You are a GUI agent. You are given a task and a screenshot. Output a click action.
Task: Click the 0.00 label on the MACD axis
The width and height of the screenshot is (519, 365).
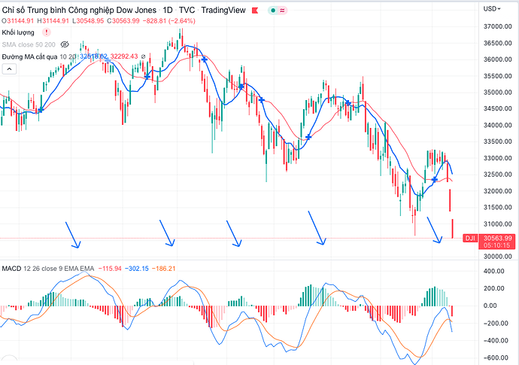click(490, 306)
